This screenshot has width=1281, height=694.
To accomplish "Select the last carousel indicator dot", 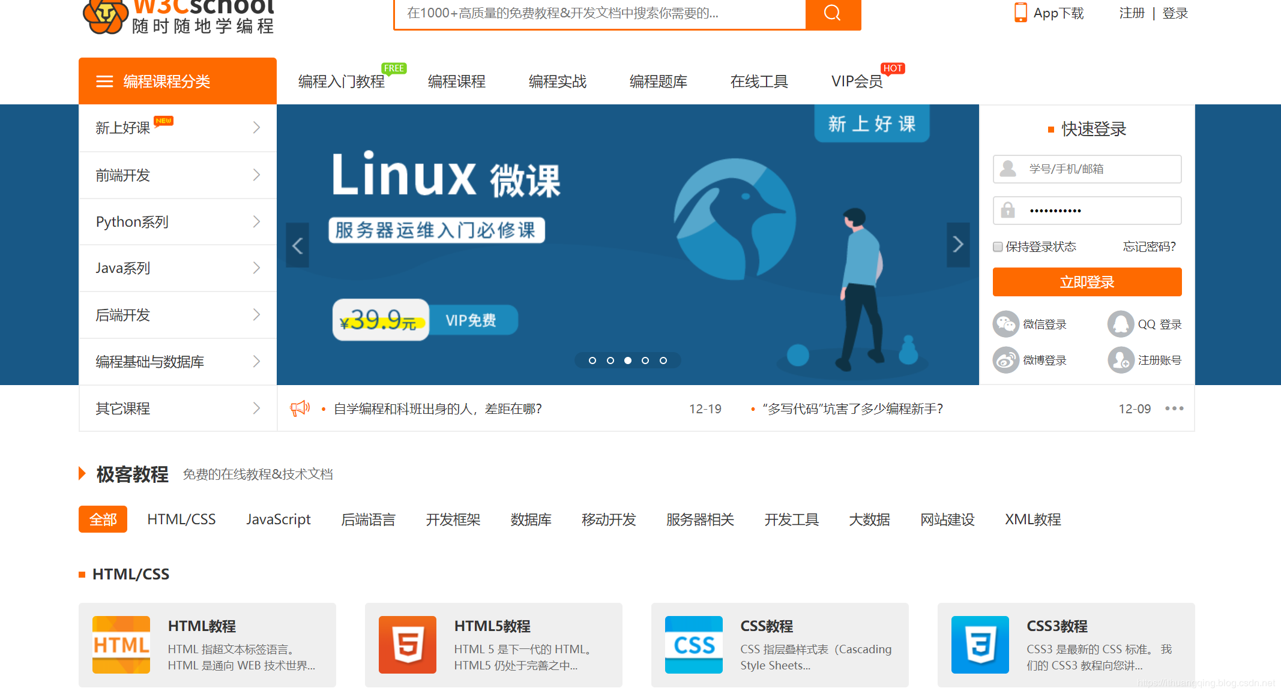I will click(x=663, y=360).
